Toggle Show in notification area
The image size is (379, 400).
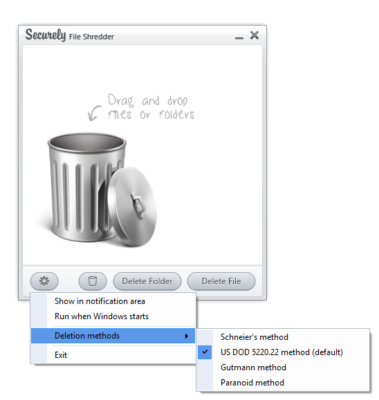pyautogui.click(x=113, y=301)
